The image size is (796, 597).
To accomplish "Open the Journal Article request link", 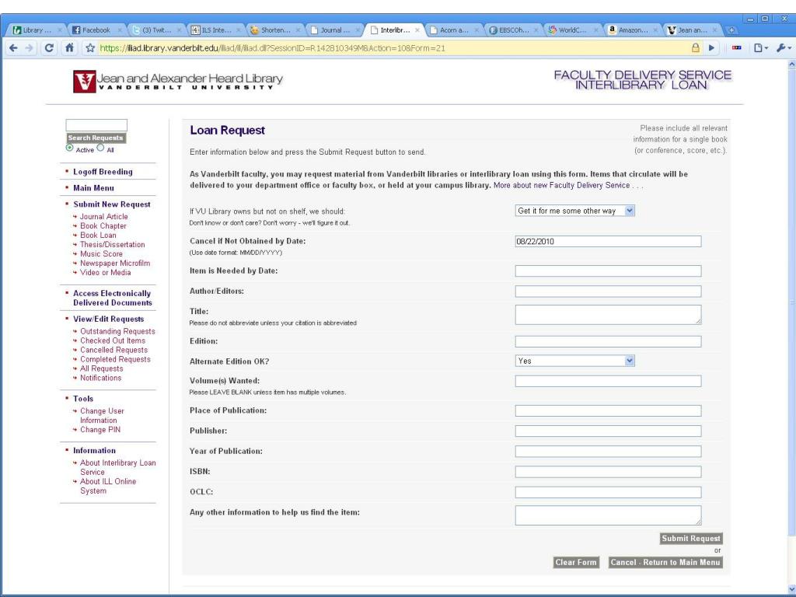I will point(103,216).
